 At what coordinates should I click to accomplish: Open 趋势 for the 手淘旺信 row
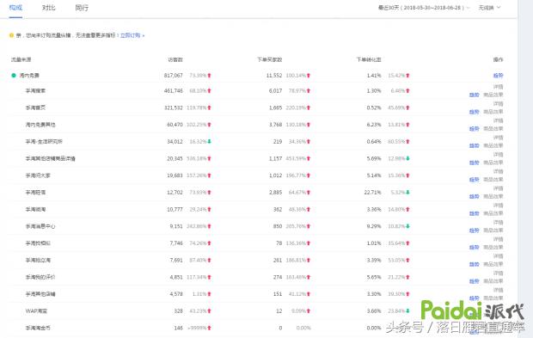475,197
